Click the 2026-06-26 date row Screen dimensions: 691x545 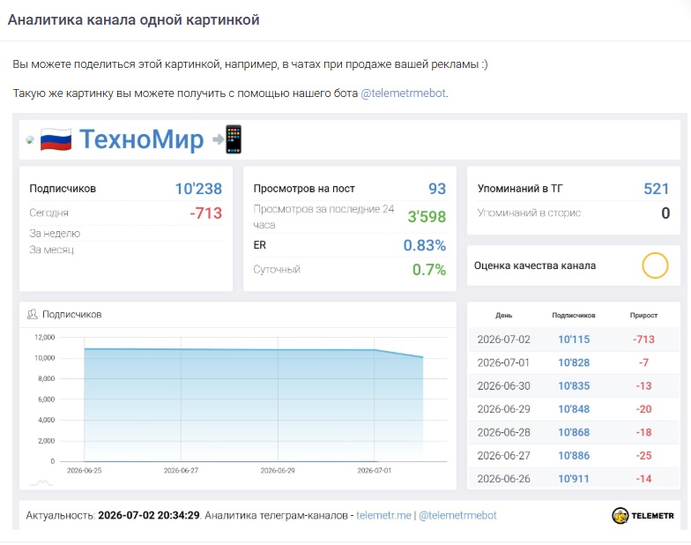pyautogui.click(x=574, y=478)
